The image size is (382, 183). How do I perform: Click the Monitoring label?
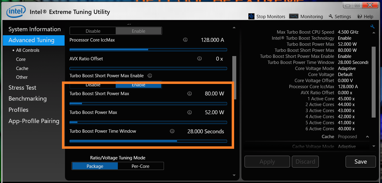pyautogui.click(x=312, y=17)
